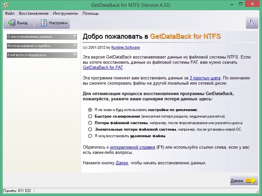This screenshot has height=196, width=262.
Task: Open the Файл menu
Action: pyautogui.click(x=9, y=13)
